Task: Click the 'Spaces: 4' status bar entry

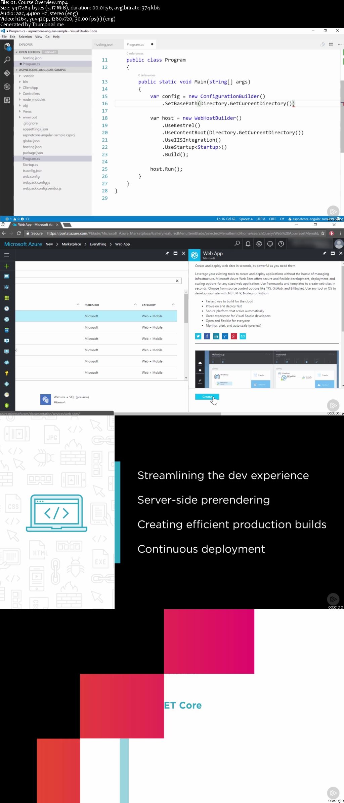Action: (x=246, y=219)
